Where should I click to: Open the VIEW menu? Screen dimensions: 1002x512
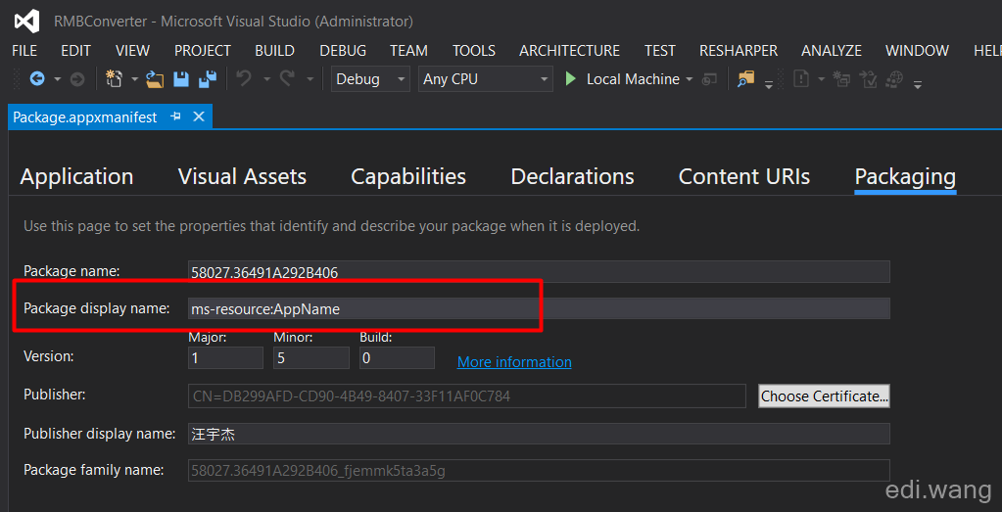[x=133, y=51]
